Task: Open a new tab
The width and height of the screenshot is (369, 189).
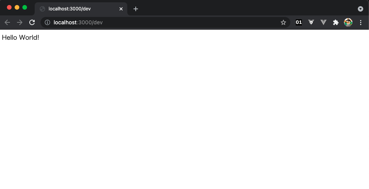Action: click(x=136, y=9)
